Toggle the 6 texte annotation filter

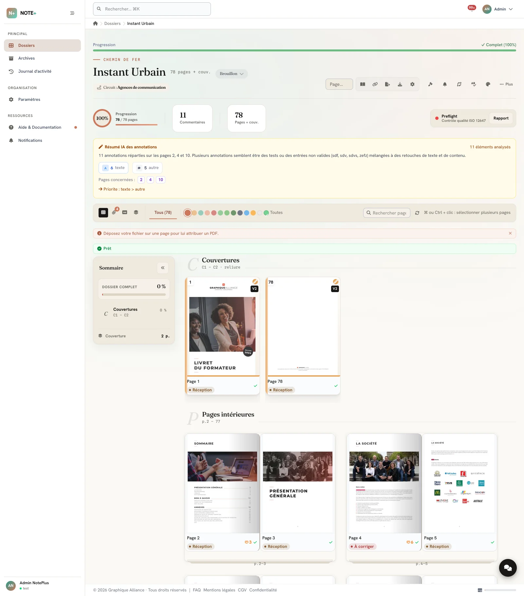(x=113, y=168)
